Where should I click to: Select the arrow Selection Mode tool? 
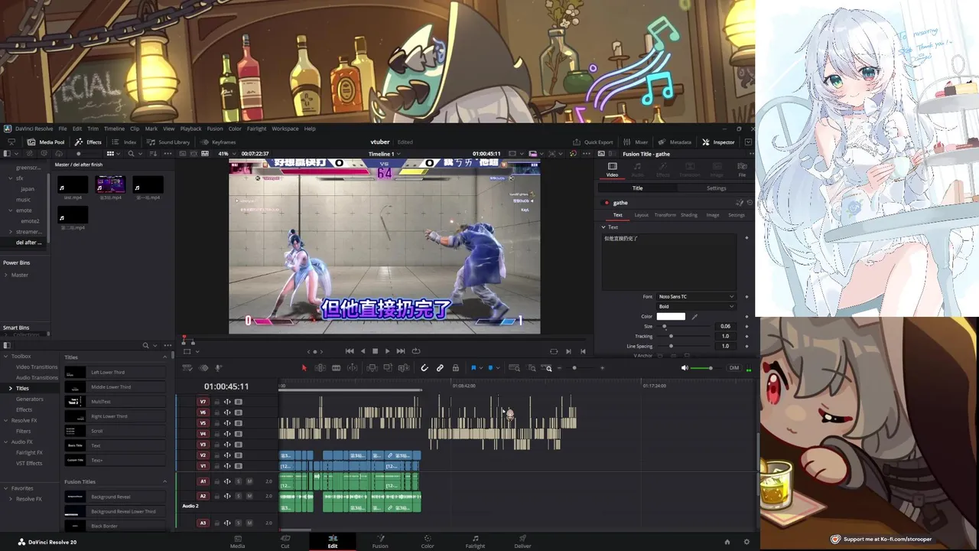(x=304, y=368)
